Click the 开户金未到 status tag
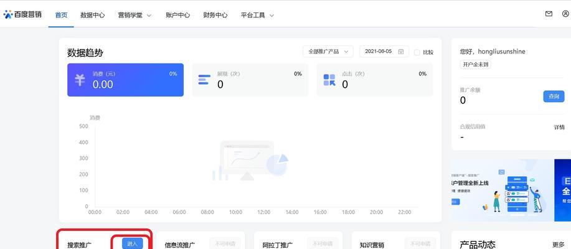571x249 pixels. (x=476, y=65)
